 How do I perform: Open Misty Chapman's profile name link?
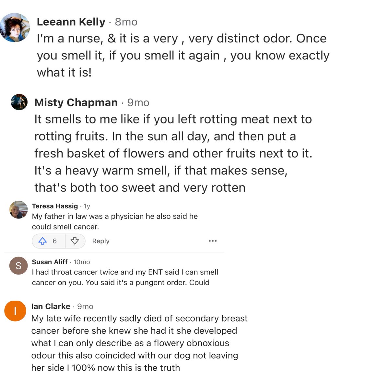click(x=76, y=102)
